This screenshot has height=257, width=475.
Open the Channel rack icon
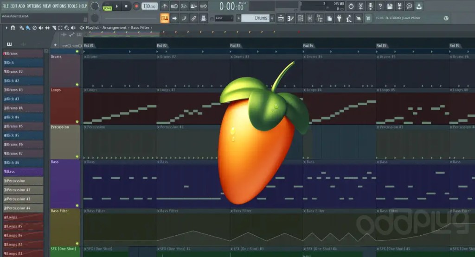300,19
